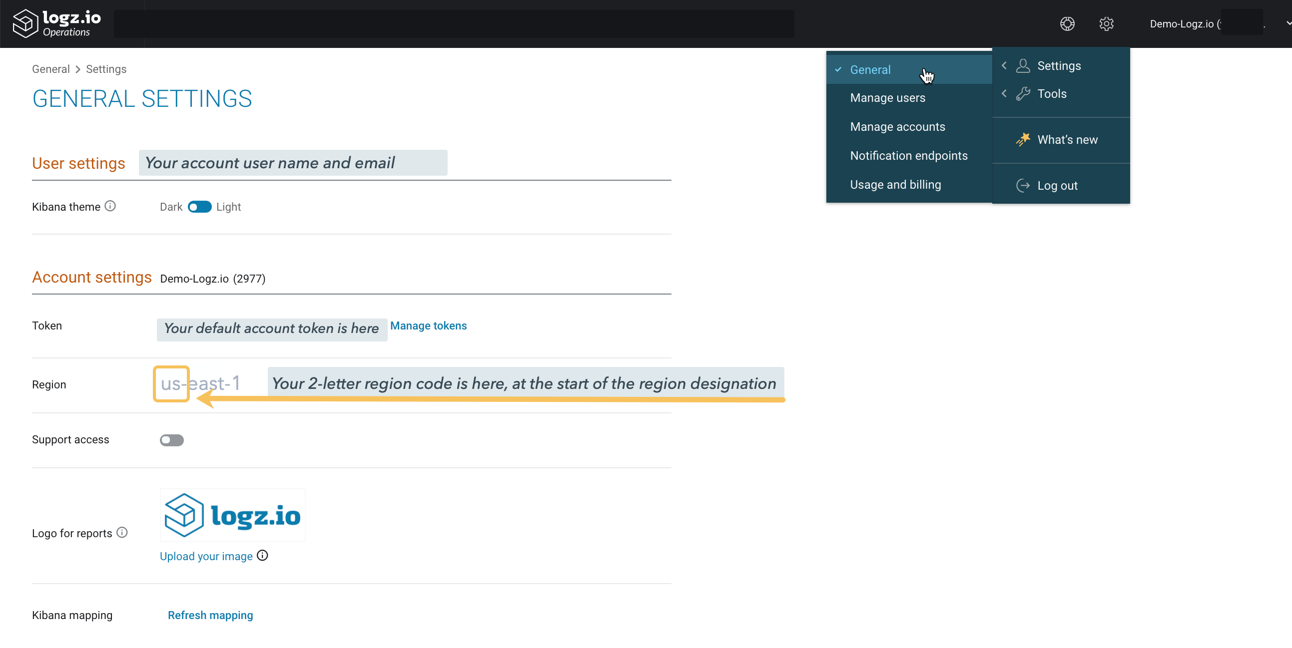
Task: Click the Support access label
Action: 70,439
